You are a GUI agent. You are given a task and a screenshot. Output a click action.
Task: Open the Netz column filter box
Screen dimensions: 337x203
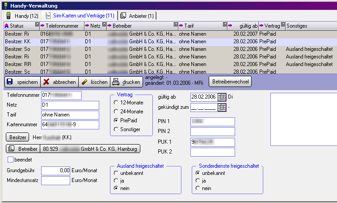(104, 26)
